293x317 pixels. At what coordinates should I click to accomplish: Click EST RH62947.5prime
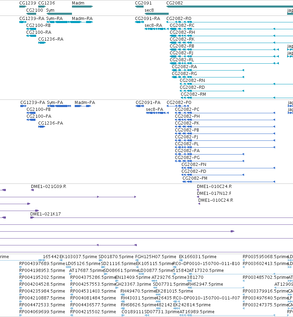[206, 284]
